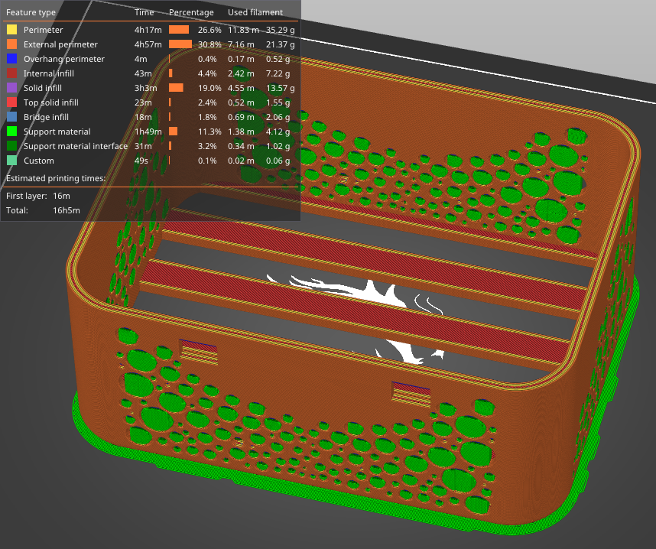Click the Feature type column header
The image size is (656, 549).
tap(31, 13)
